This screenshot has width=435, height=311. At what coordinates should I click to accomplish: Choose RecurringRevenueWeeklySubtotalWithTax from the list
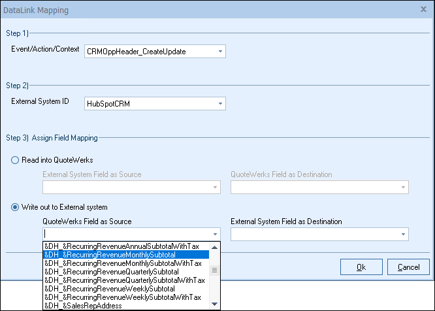pos(122,297)
